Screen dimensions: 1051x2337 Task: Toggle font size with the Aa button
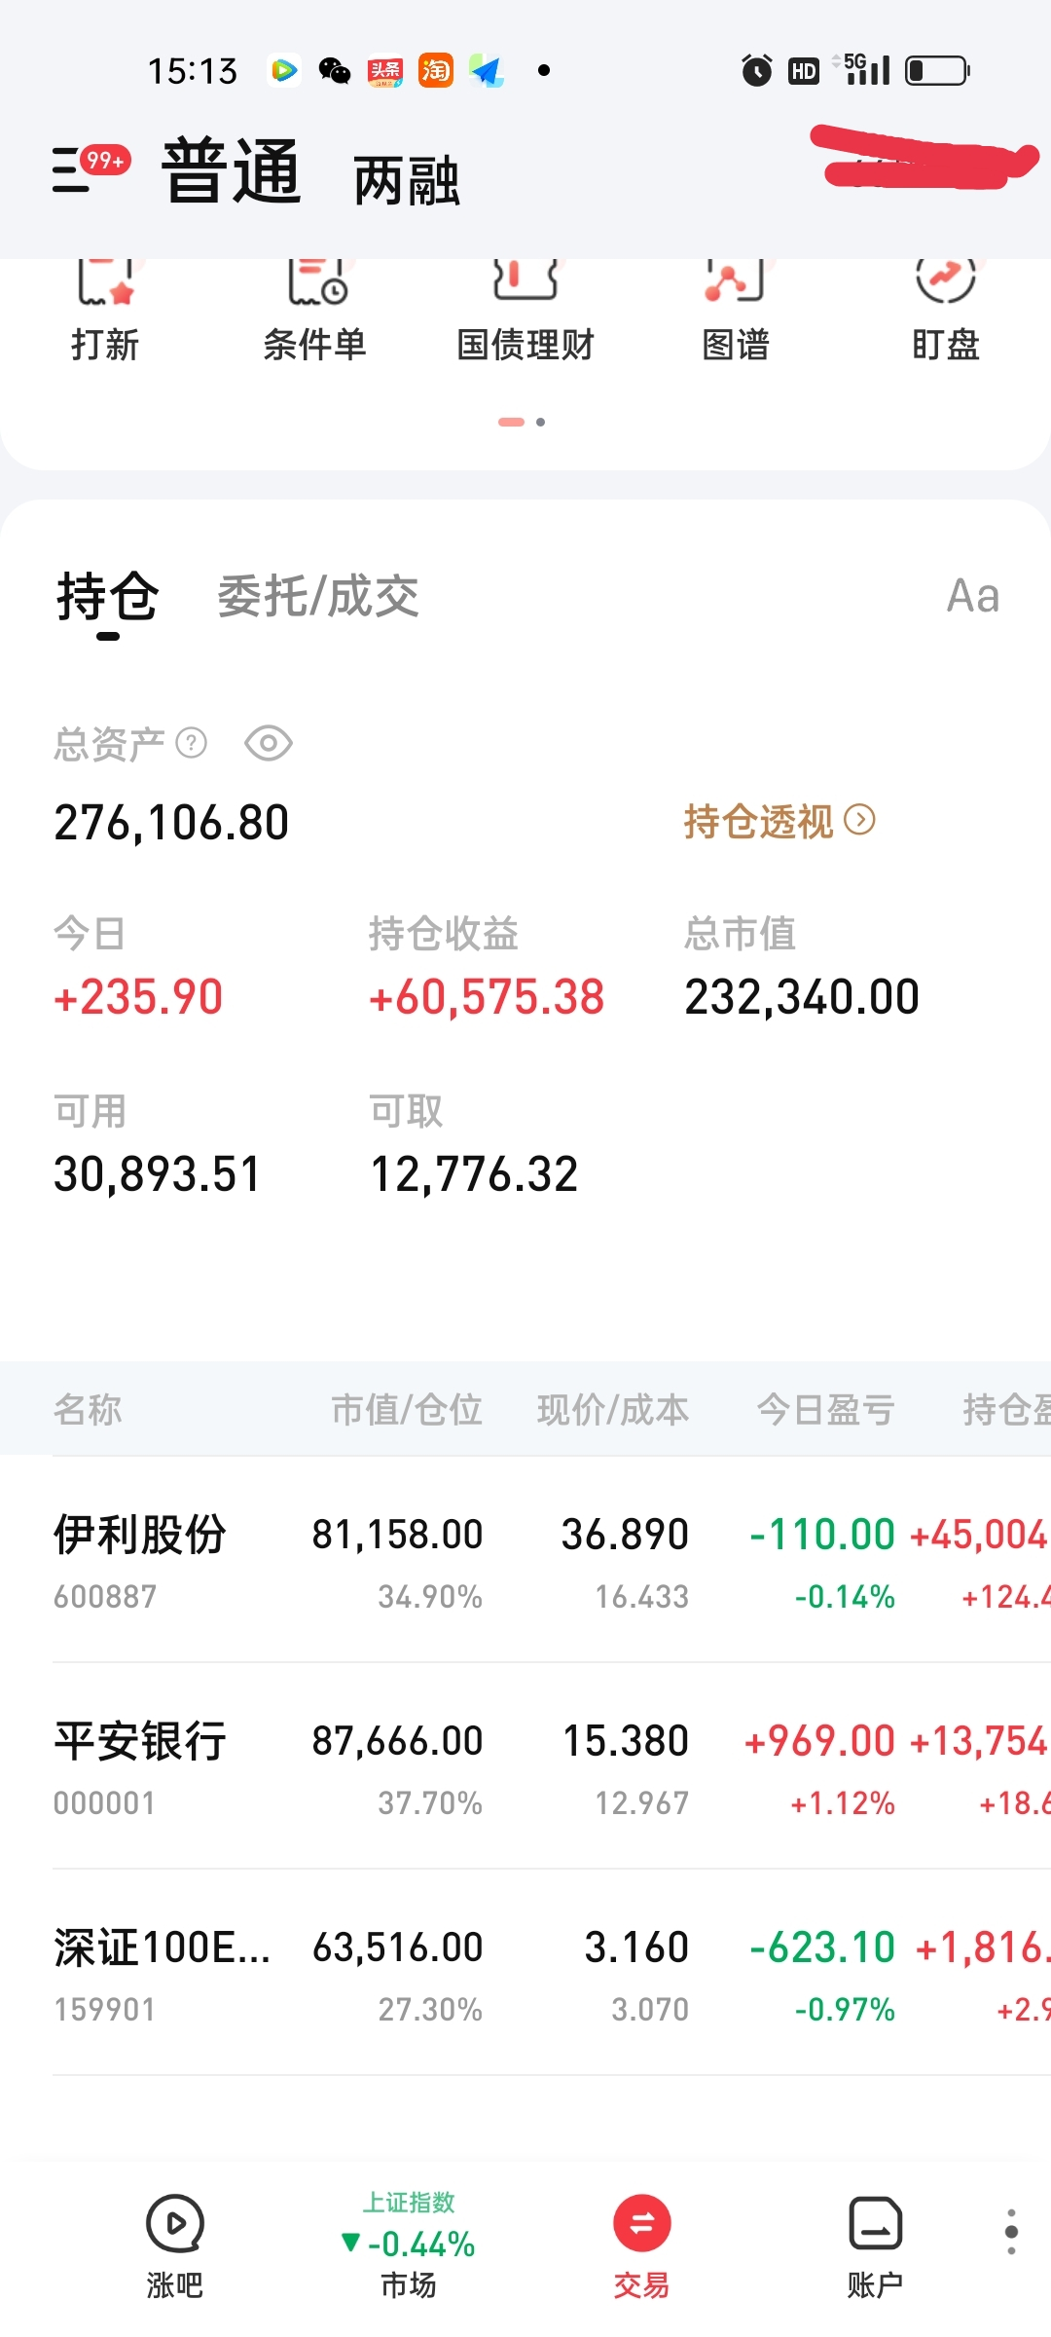pyautogui.click(x=973, y=596)
